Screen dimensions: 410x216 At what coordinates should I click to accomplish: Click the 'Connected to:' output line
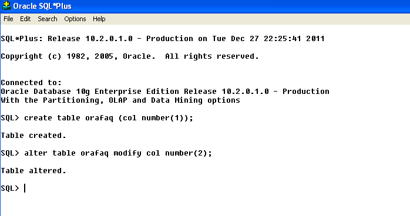click(31, 83)
